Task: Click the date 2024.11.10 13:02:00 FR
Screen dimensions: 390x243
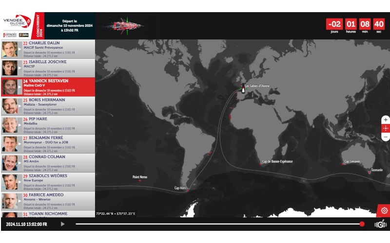Action: click(x=26, y=224)
